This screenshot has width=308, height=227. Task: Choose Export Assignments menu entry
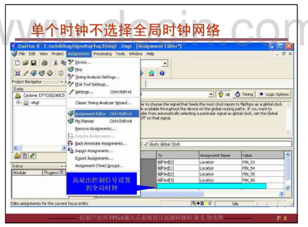tap(103, 158)
